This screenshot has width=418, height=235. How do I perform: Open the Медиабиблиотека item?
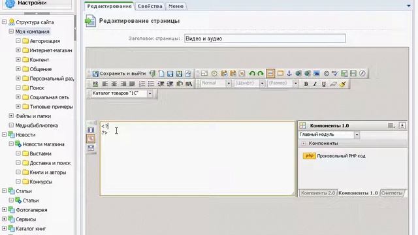click(x=37, y=125)
